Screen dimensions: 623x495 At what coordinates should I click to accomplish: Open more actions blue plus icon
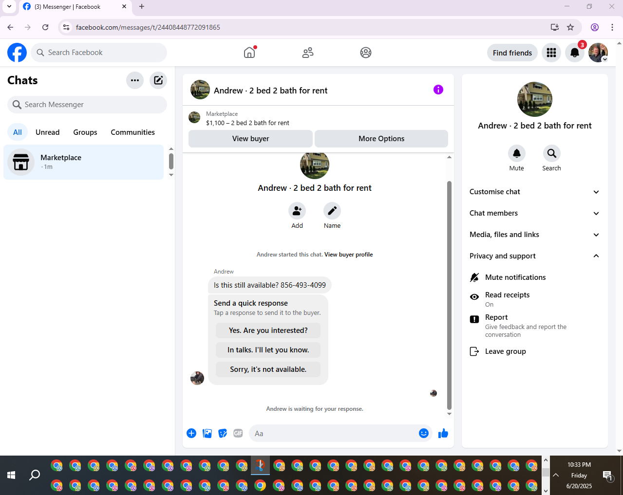[191, 433]
